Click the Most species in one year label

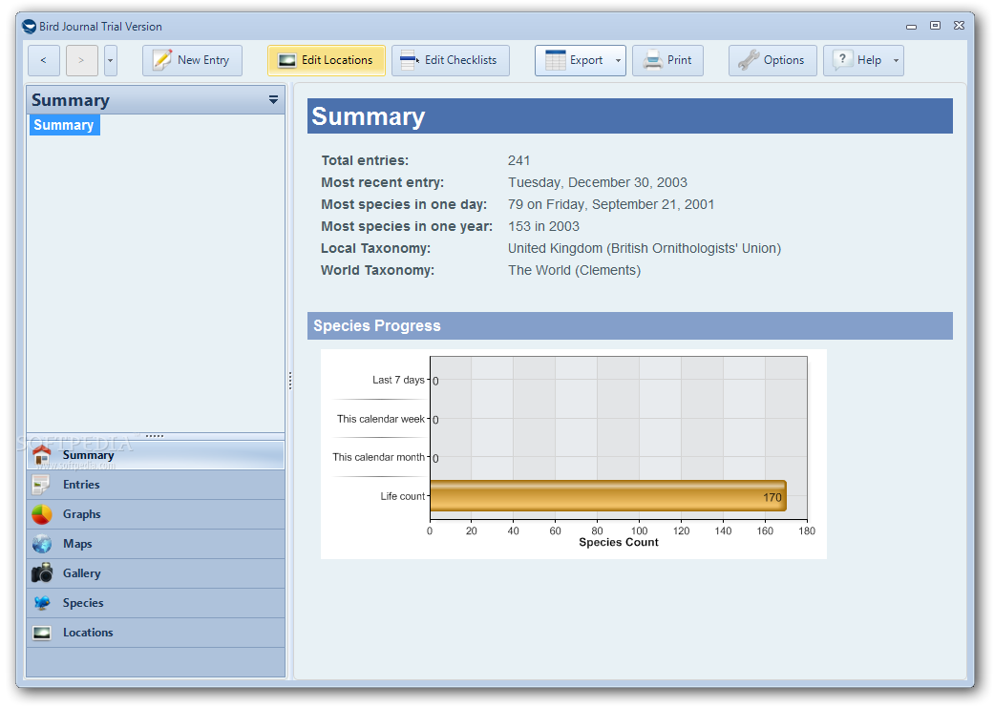click(x=407, y=227)
